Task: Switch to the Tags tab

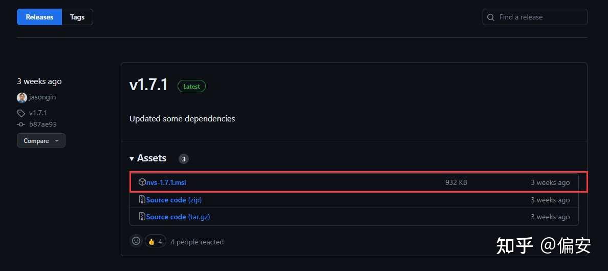Action: (x=77, y=17)
